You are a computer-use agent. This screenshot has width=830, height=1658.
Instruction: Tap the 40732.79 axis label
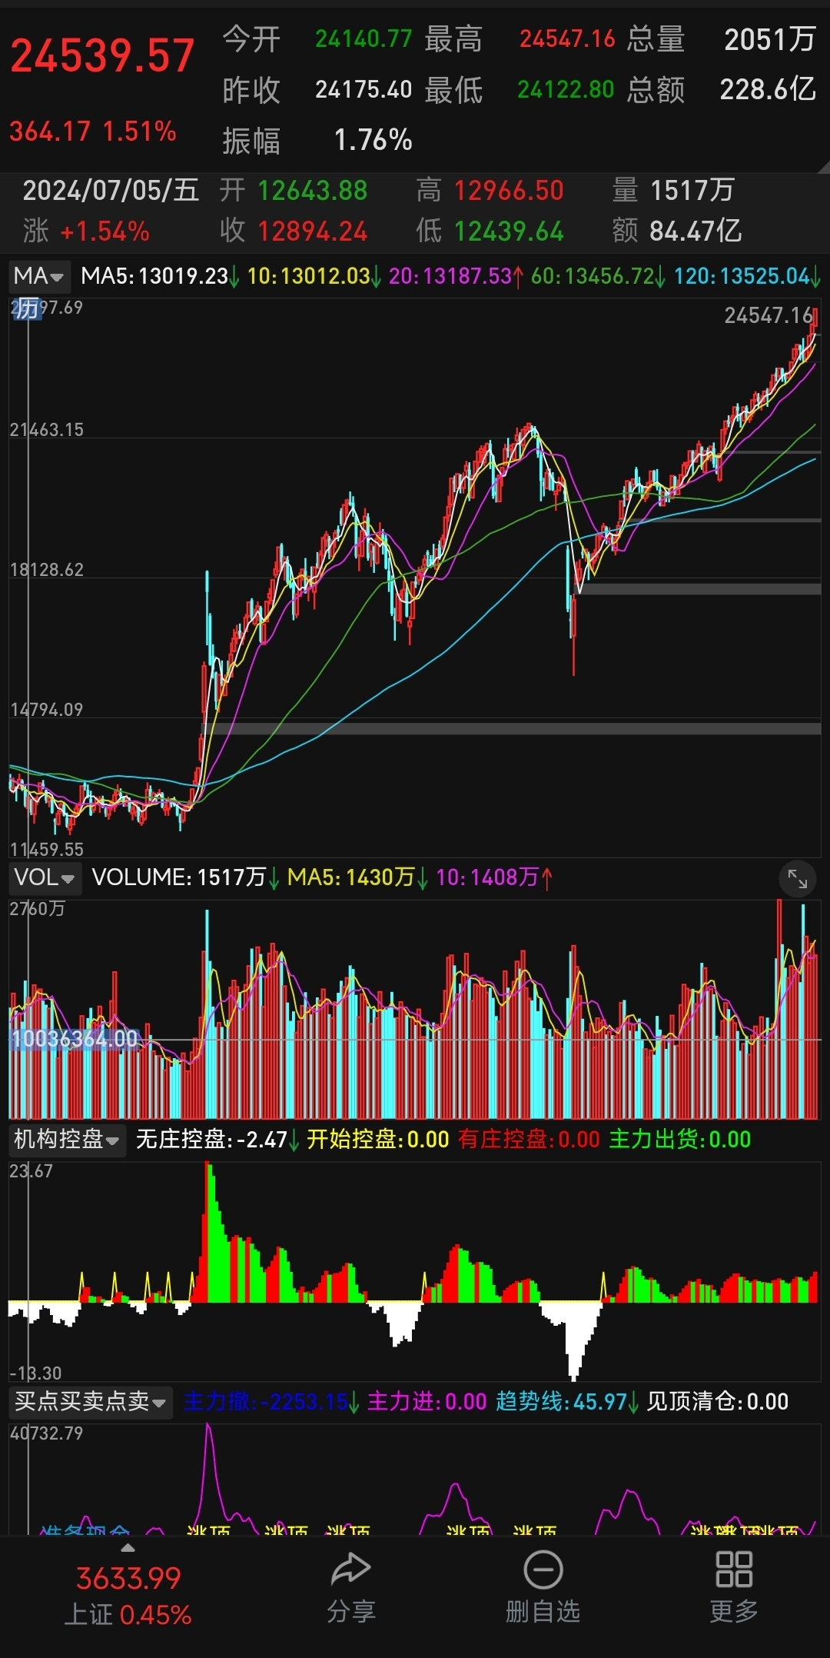pos(46,1433)
